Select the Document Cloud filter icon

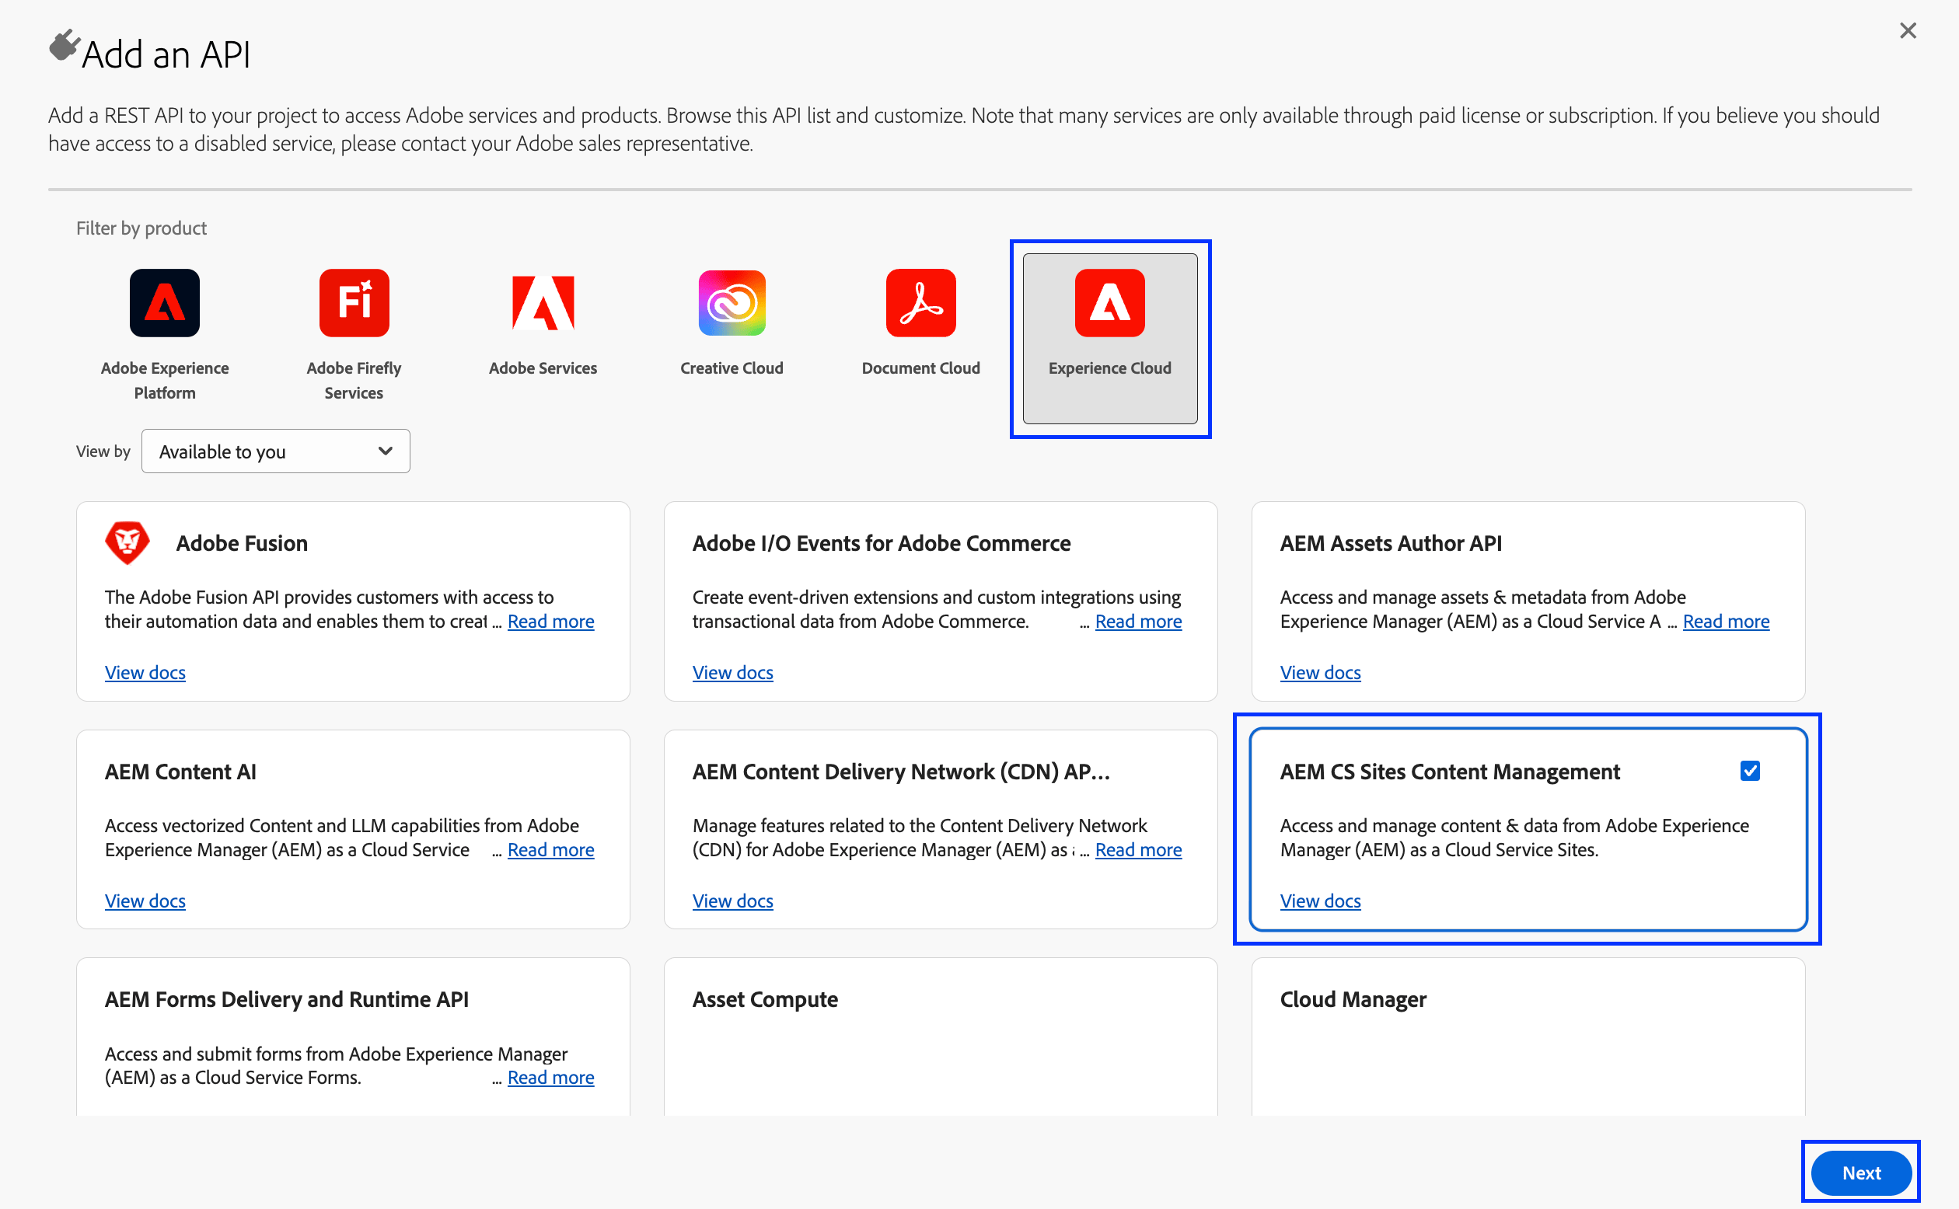coord(920,302)
